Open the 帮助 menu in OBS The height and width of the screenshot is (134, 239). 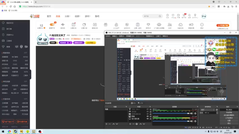[x=165, y=36]
